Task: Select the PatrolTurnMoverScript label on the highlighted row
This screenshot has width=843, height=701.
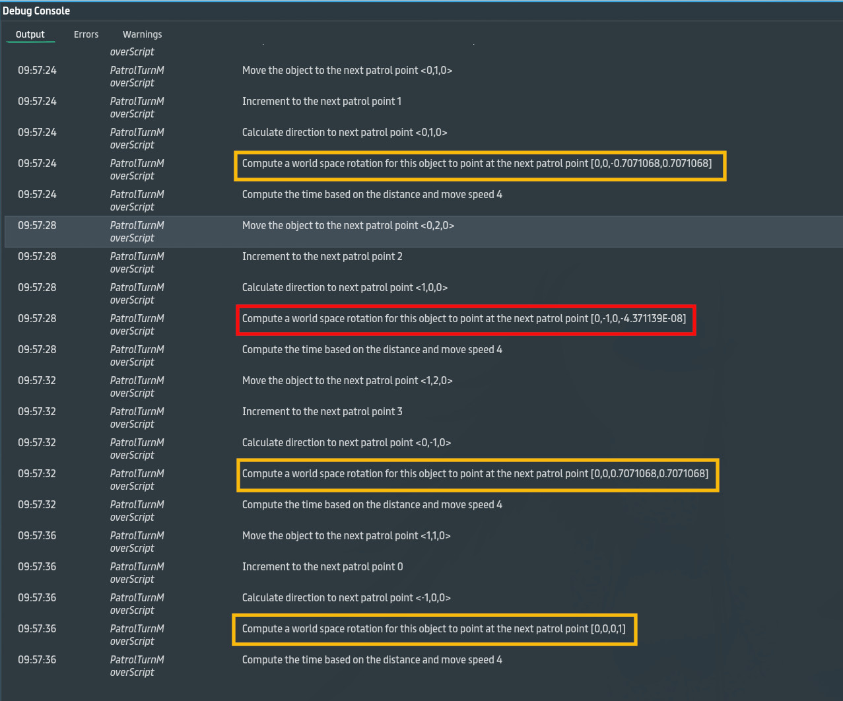Action: (137, 231)
